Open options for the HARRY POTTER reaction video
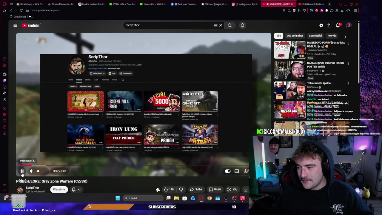Screen dimensions: 382x215 click(348, 63)
